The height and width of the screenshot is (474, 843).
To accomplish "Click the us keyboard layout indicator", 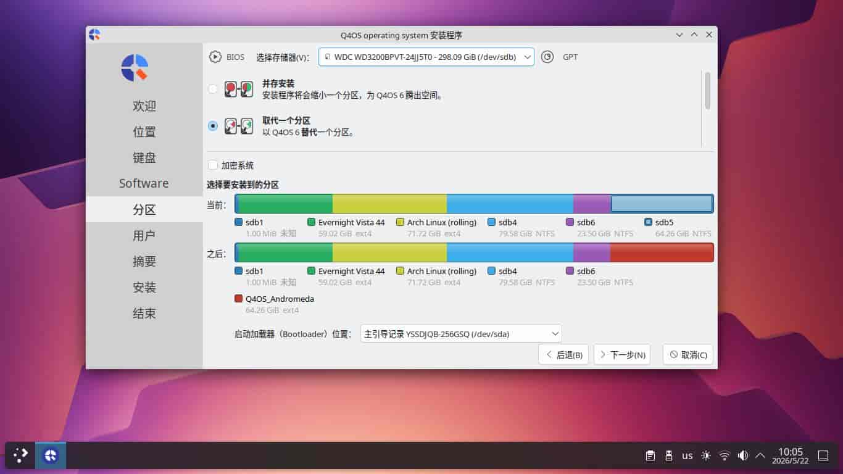I will point(687,456).
